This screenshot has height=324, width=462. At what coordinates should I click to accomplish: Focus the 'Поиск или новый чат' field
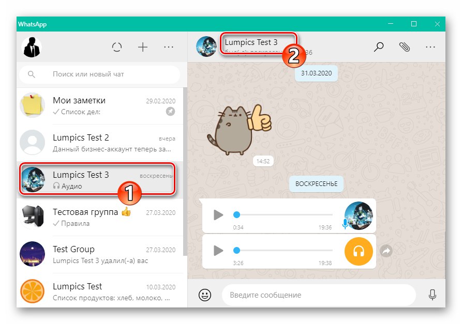click(99, 74)
